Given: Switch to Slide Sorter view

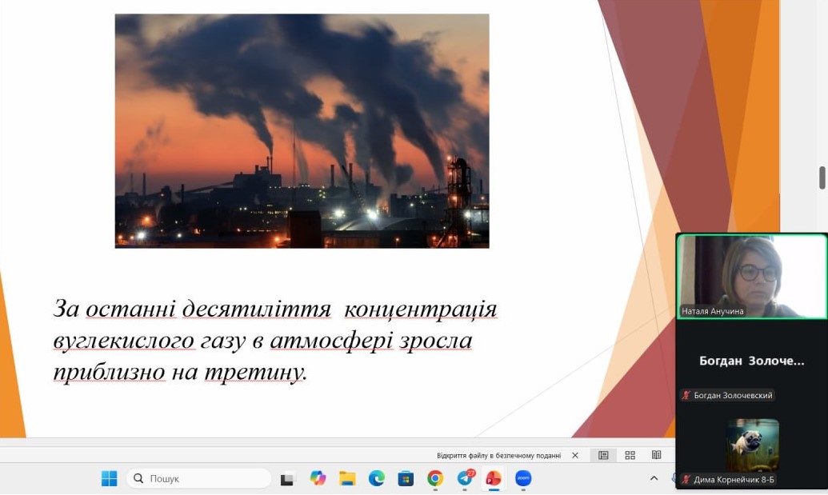Looking at the screenshot, I should [x=630, y=455].
